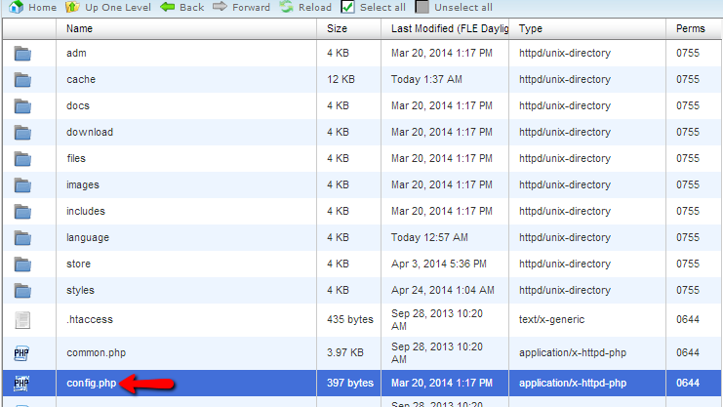This screenshot has height=407, width=723.
Task: Sort files by Name column header
Action: pyautogui.click(x=80, y=28)
